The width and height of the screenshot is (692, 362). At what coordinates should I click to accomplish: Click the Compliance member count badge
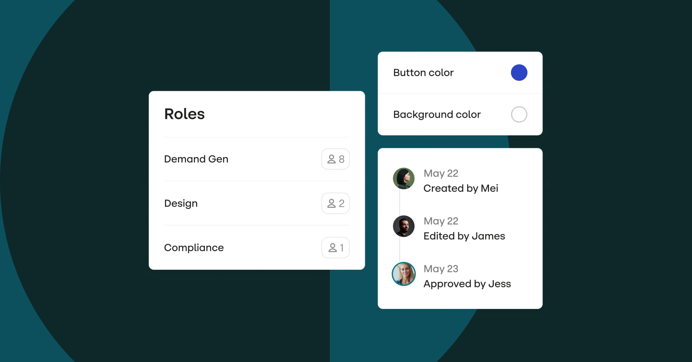coord(335,247)
